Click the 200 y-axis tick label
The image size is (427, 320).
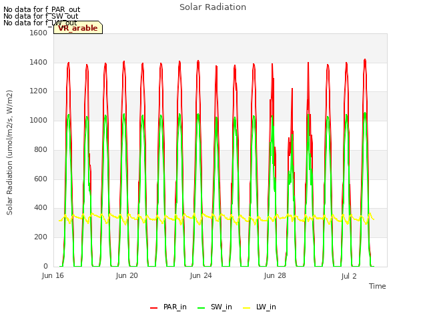(x=41, y=237)
